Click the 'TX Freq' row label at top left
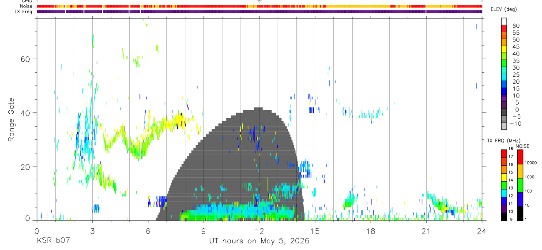Viewport: 542px width, 250px height. click(24, 11)
